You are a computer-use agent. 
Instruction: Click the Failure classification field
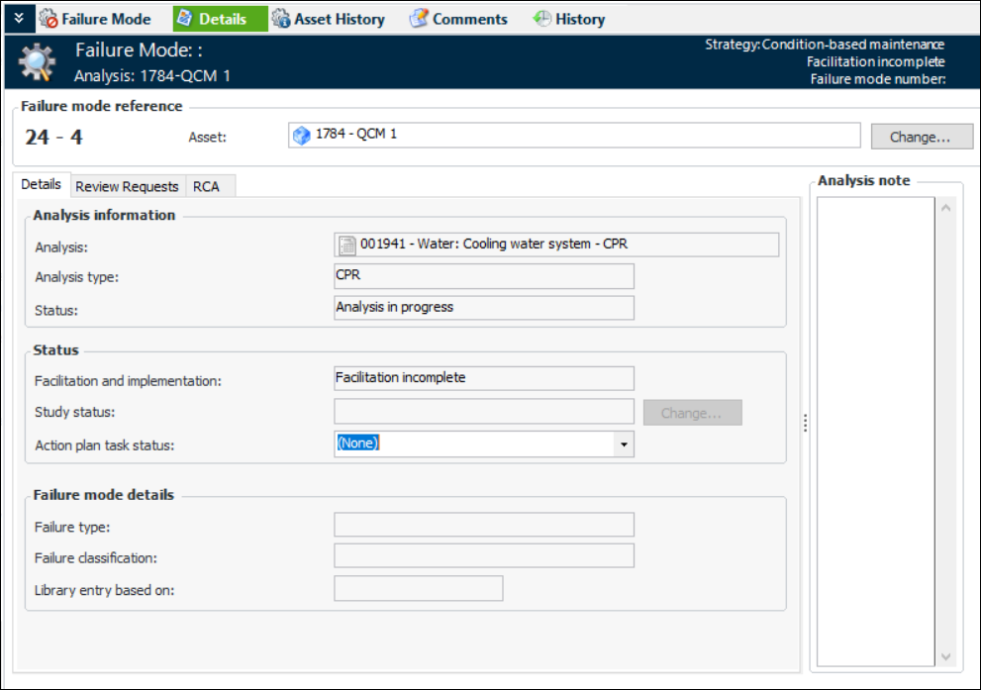[x=484, y=556]
